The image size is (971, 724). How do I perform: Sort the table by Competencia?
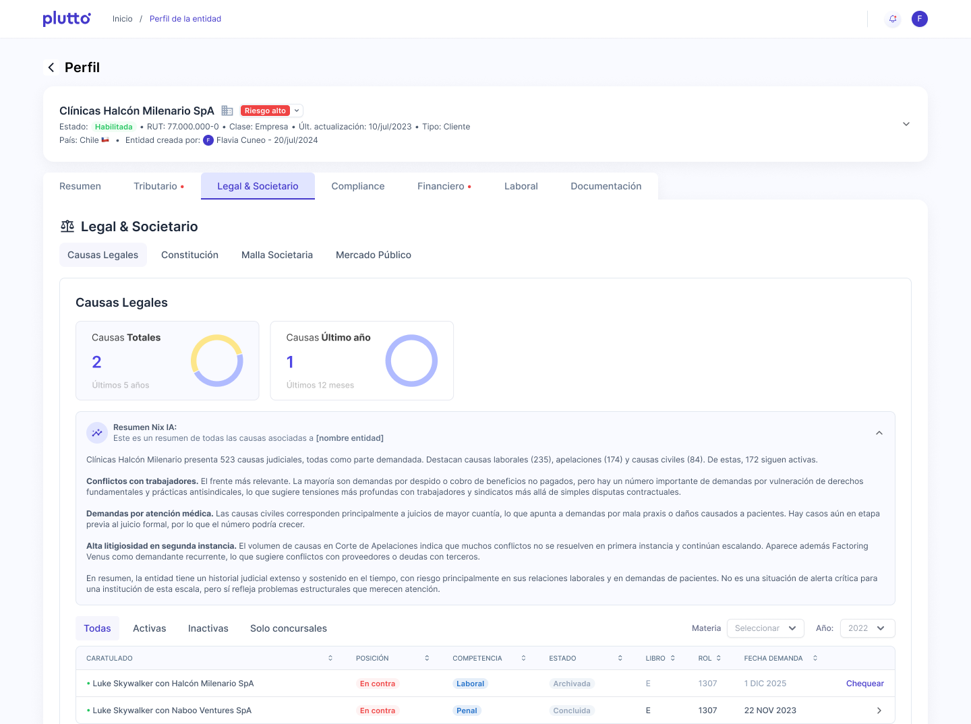[523, 658]
